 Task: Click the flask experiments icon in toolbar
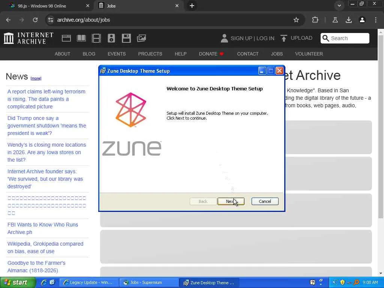click(335, 20)
